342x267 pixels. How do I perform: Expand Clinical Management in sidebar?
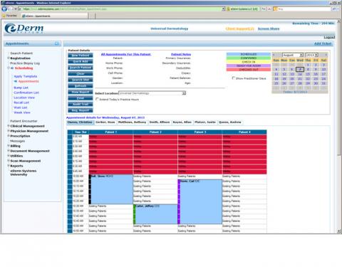pyautogui.click(x=27, y=126)
